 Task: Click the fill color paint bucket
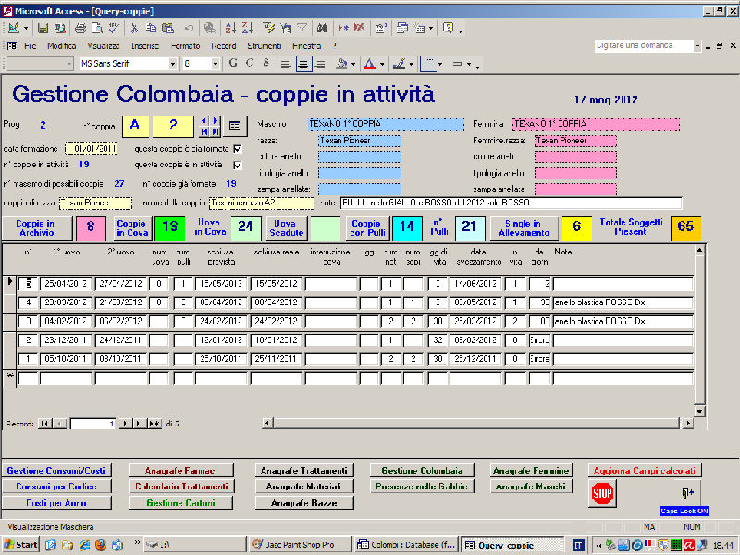pos(341,64)
